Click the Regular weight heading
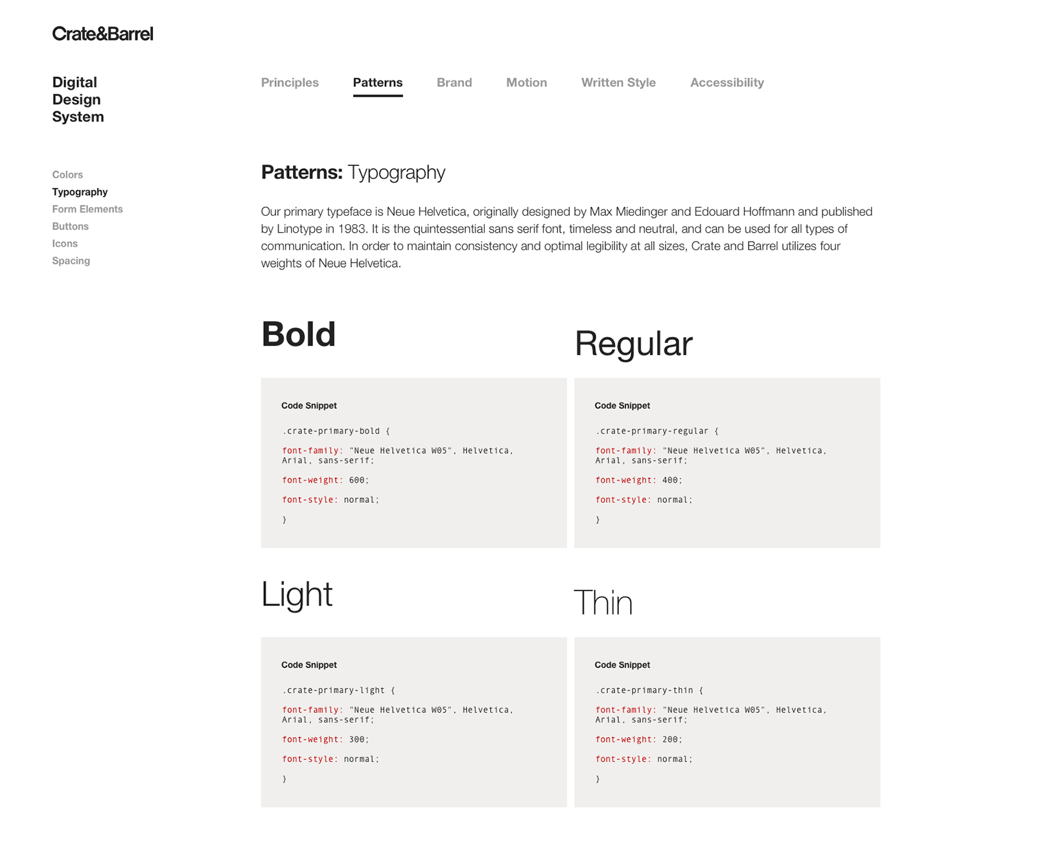The height and width of the screenshot is (862, 1037). point(632,344)
